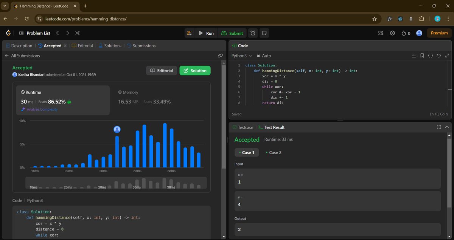Go back in browser history

point(5,19)
